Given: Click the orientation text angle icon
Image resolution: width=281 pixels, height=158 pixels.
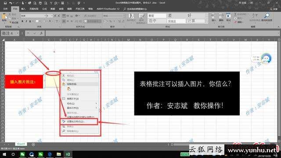Looking at the screenshot, I should tap(77, 16).
